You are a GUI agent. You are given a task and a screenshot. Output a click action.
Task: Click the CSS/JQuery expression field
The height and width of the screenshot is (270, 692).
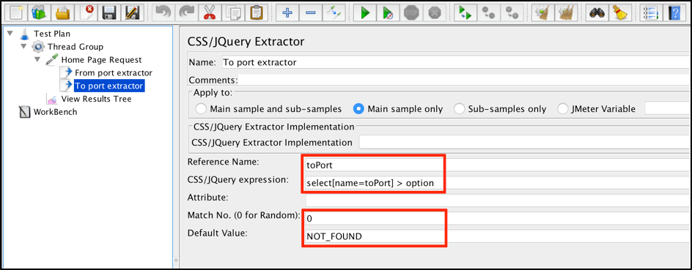click(497, 182)
